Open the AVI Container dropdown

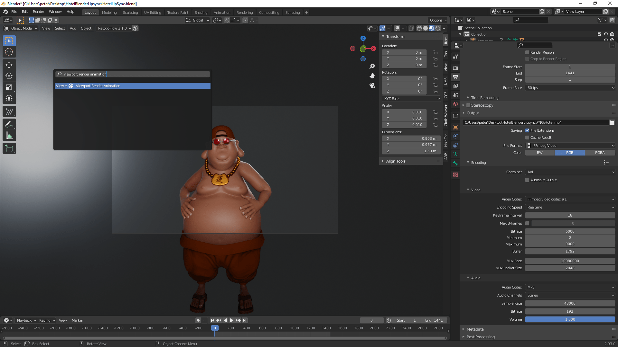[570, 172]
